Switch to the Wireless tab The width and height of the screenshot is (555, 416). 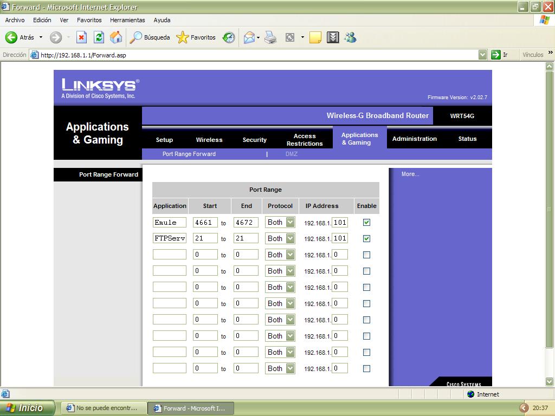pos(209,139)
